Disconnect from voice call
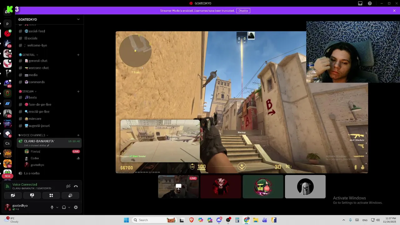The width and height of the screenshot is (400, 225). coord(76,186)
